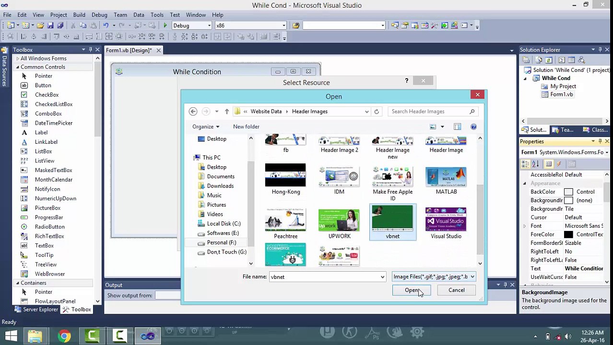Open the Organize dropdown menu
Viewport: 613px width, 345px height.
point(206,126)
